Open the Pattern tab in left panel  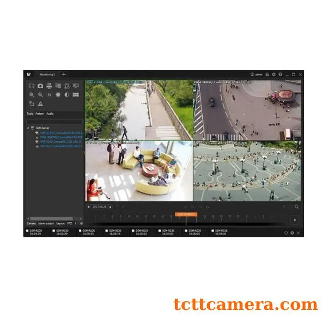[39, 114]
